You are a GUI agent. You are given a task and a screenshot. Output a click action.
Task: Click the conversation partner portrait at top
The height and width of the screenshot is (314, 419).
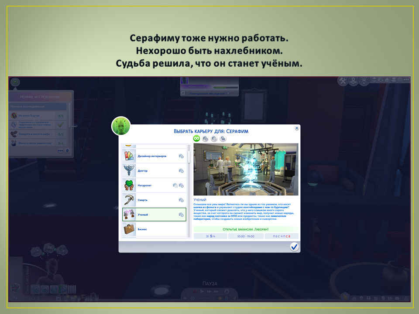[x=184, y=80]
